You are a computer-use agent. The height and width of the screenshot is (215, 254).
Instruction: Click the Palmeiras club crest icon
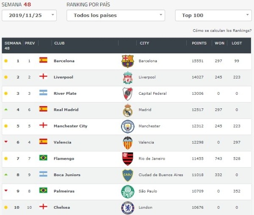[127, 191]
